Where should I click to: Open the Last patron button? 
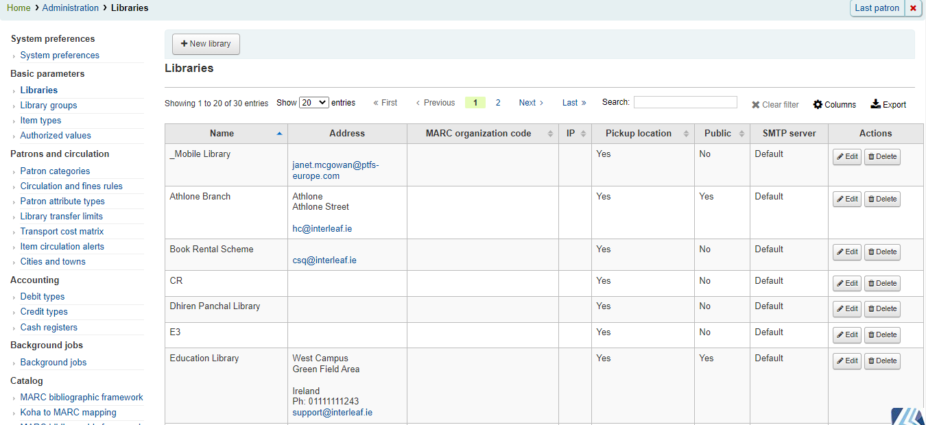tap(877, 8)
